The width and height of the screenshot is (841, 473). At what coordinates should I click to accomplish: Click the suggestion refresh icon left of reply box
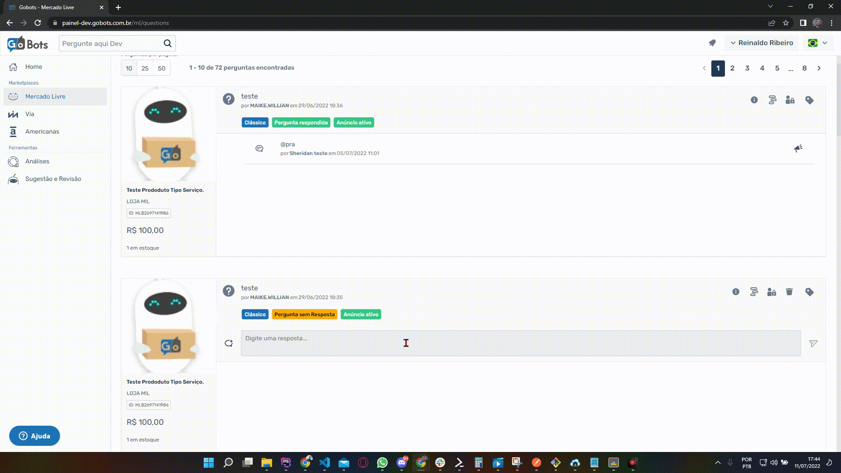point(229,343)
